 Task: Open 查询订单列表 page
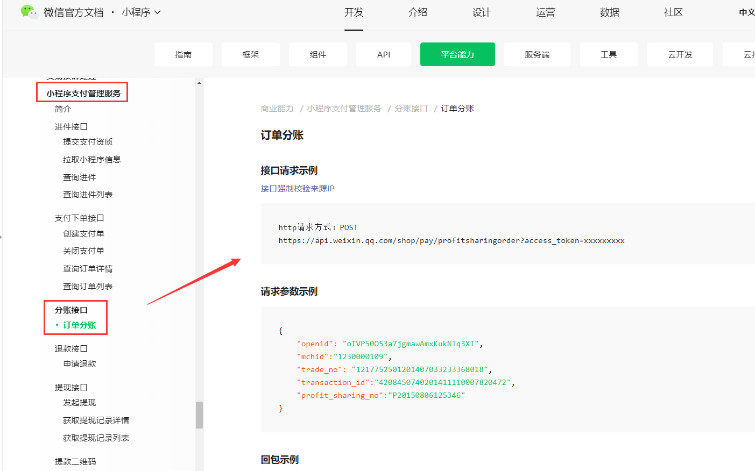88,286
